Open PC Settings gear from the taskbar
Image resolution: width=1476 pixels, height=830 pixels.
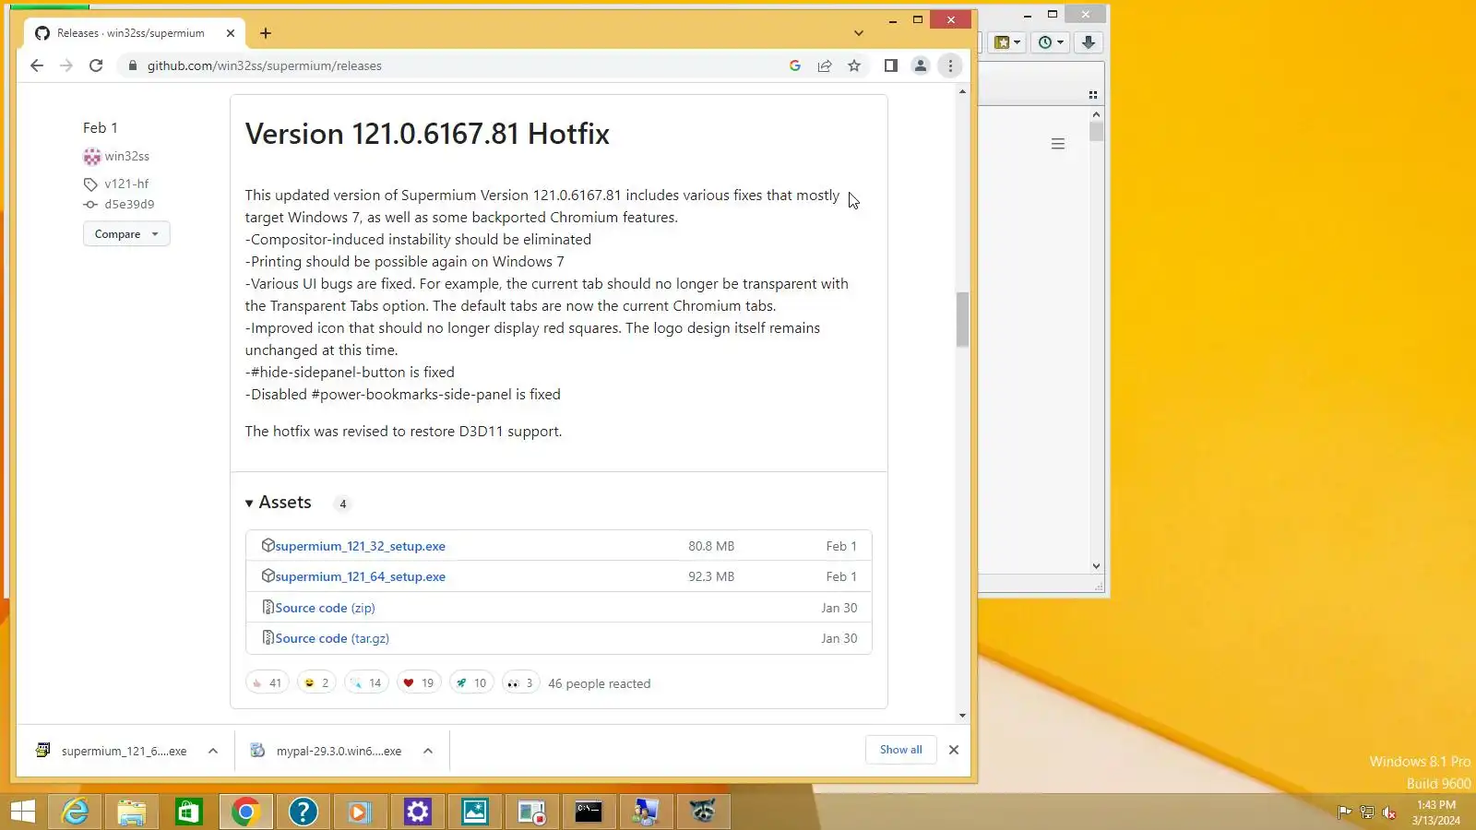coord(418,812)
